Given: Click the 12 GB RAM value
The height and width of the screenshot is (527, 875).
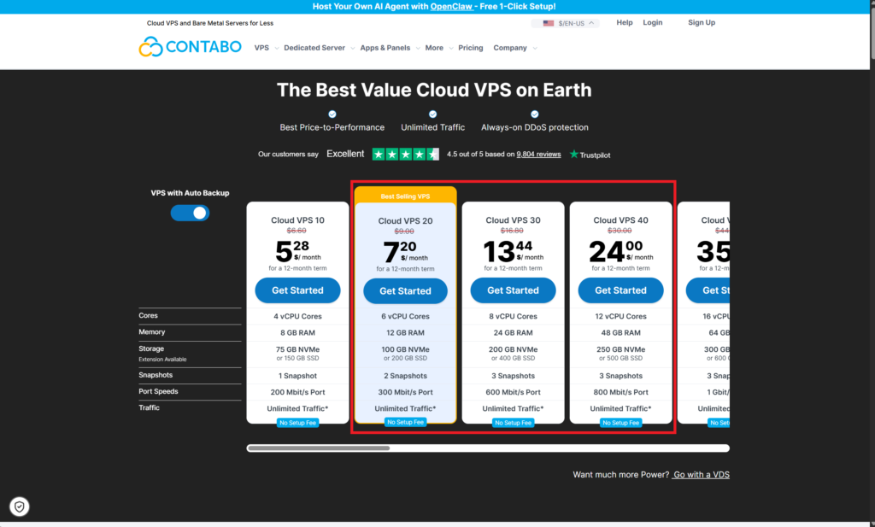Looking at the screenshot, I should pyautogui.click(x=405, y=332).
